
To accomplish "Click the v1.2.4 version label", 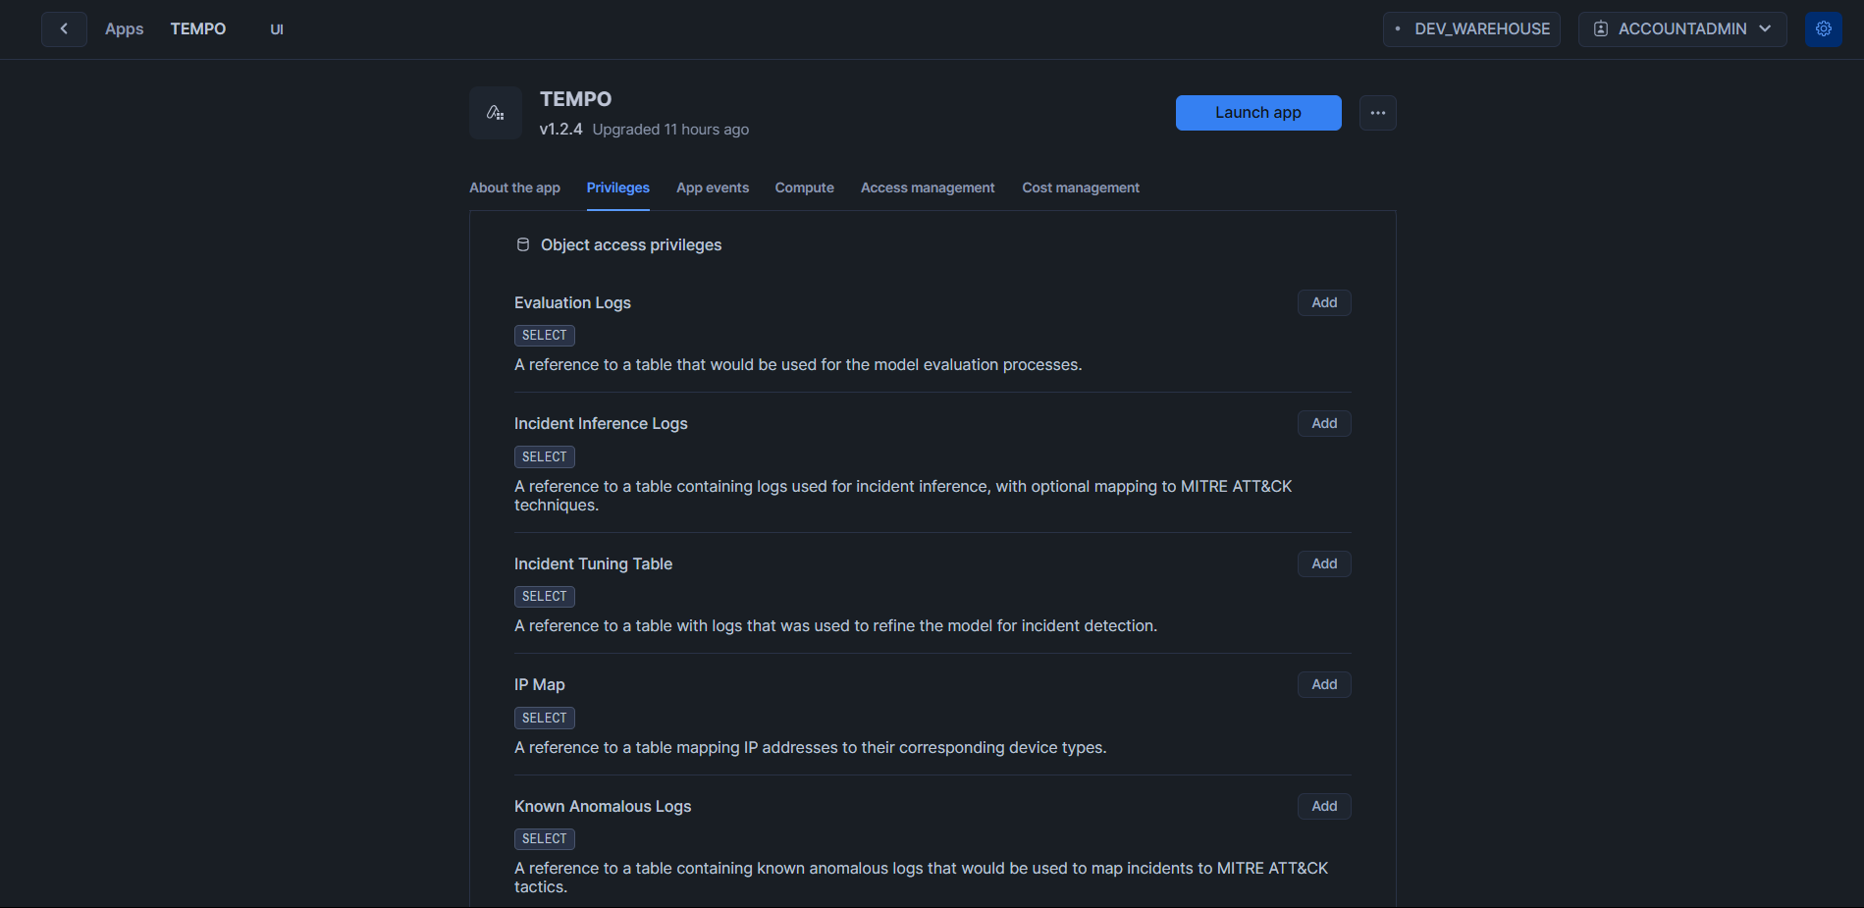I will click(x=560, y=130).
